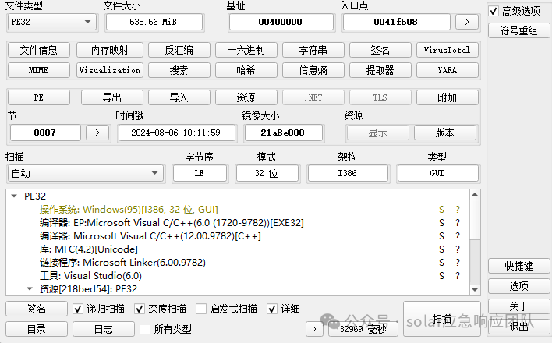Uncheck the 深度扫描 checkbox
Image resolution: width=552 pixels, height=343 pixels.
(140, 309)
